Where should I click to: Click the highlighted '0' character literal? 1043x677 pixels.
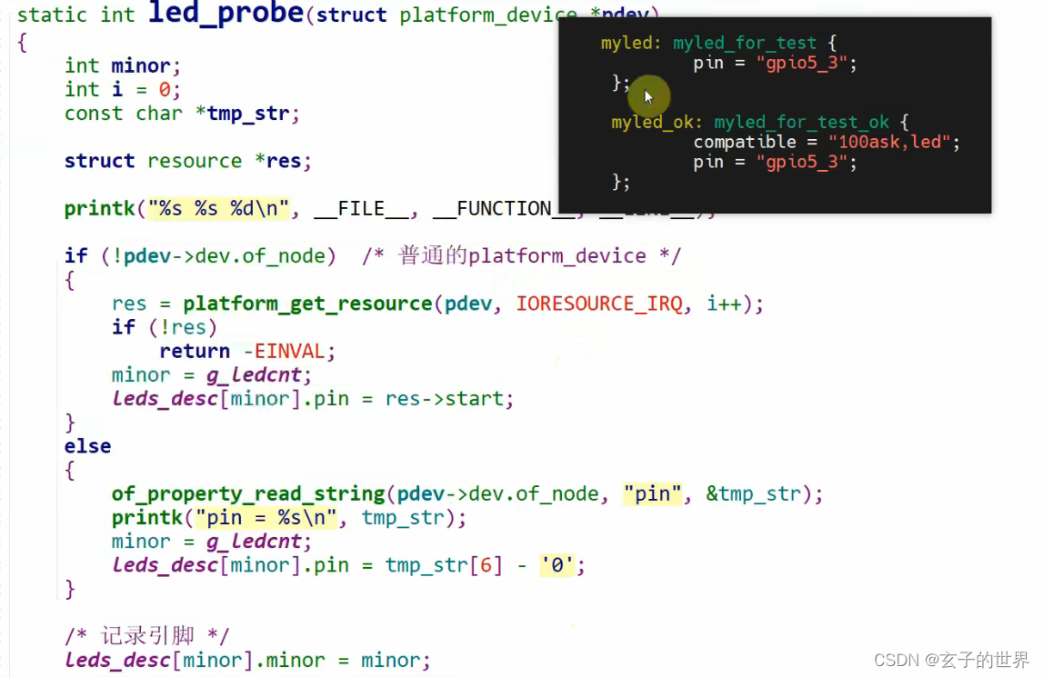(x=557, y=565)
